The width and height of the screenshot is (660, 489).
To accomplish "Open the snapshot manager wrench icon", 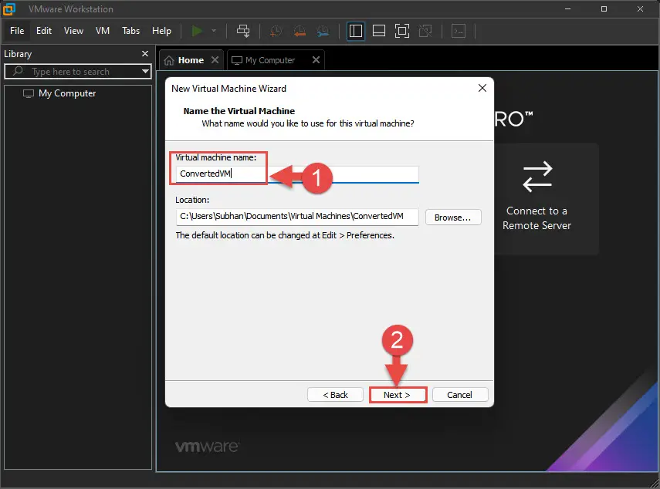I will [x=323, y=31].
